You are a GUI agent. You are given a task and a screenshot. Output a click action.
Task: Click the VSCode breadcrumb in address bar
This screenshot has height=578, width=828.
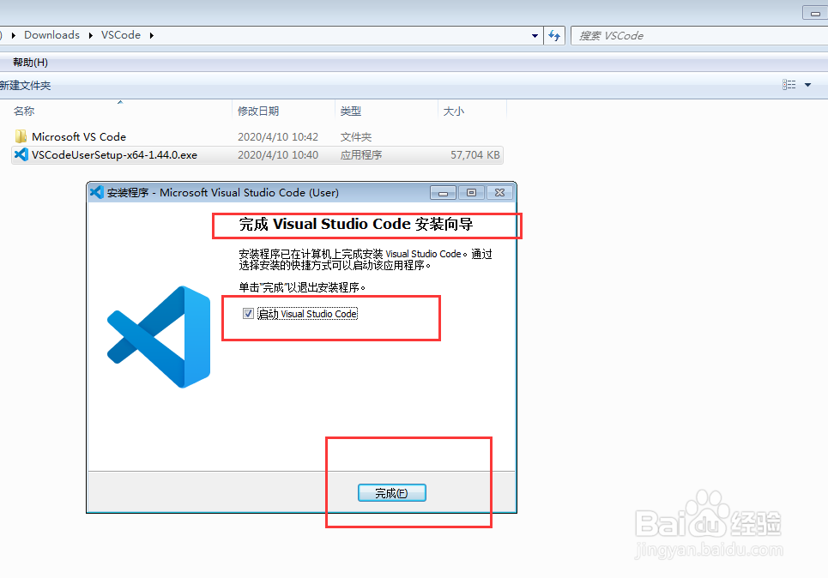[x=121, y=35]
